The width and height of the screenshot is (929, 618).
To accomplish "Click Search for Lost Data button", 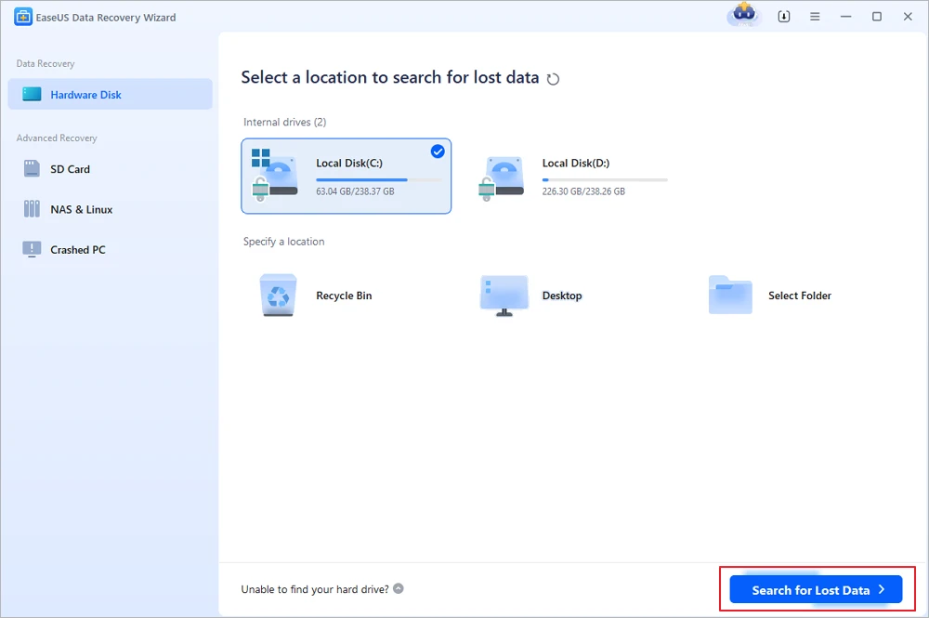I will (815, 590).
